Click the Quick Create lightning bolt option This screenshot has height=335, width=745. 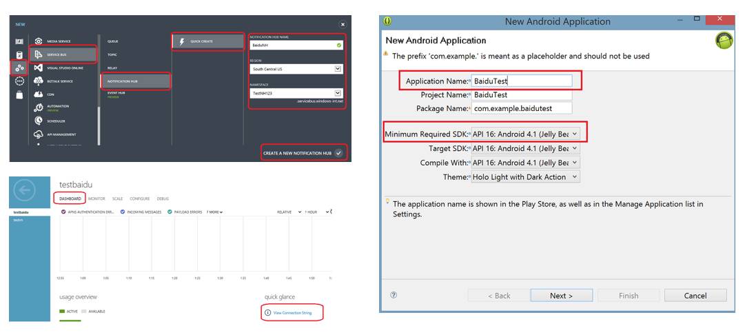coord(207,41)
